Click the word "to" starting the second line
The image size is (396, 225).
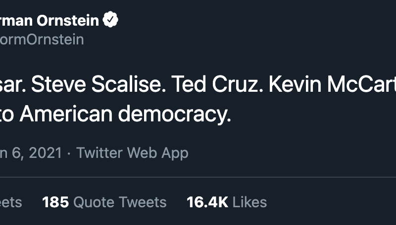point(8,114)
